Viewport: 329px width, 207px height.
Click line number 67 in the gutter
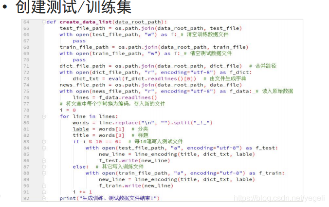point(26,41)
